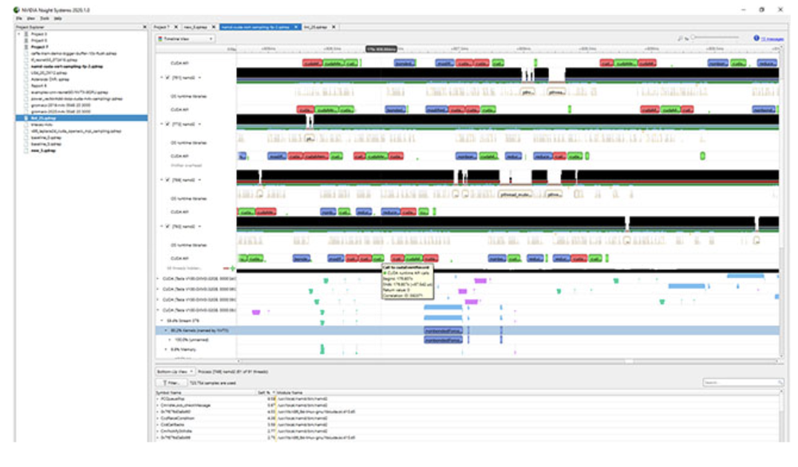Select the Project 6 icon in explorer
The height and width of the screenshot is (467, 798).
[x=26, y=41]
